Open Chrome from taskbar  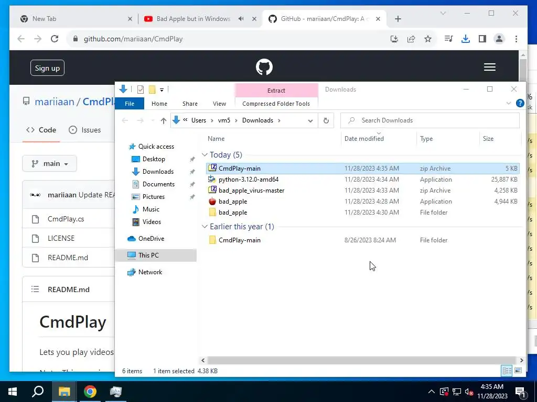90,392
